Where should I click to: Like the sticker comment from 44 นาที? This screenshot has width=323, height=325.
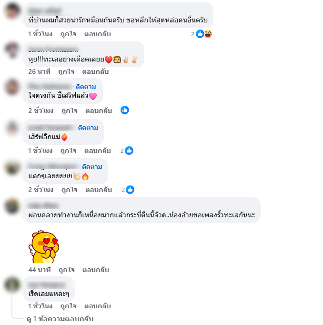[x=67, y=270]
